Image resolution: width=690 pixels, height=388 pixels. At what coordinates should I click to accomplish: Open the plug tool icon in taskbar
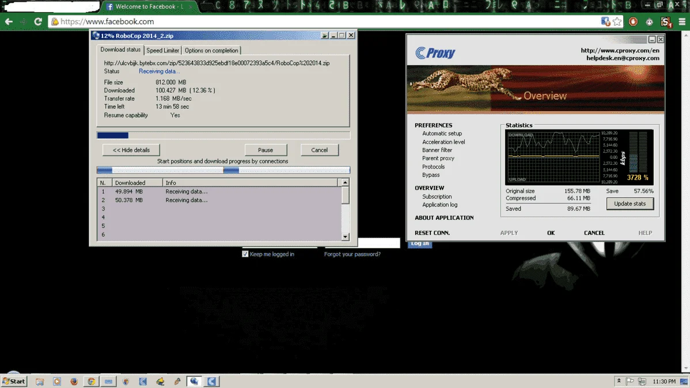[x=177, y=382]
